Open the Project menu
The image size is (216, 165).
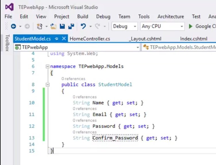pos(62,17)
